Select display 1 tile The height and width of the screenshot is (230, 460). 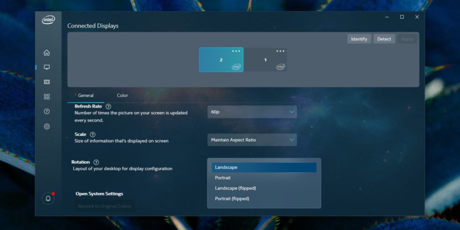(x=265, y=60)
